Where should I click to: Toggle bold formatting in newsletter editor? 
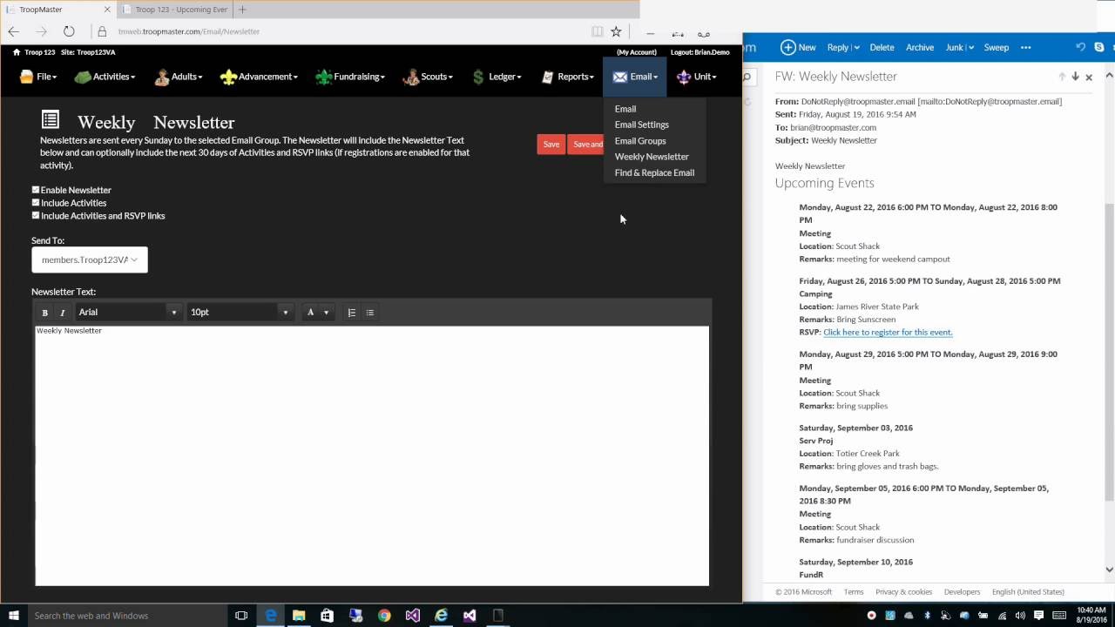[45, 313]
